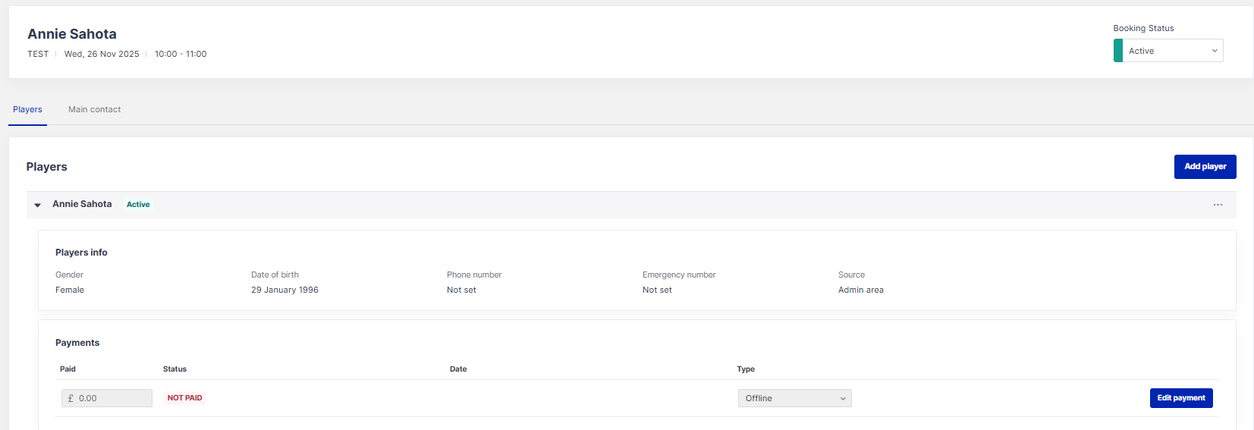1254x430 pixels.
Task: Click the Active badge beside player name
Action: click(x=138, y=205)
